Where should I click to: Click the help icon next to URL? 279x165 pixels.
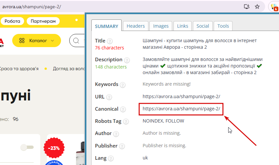pyautogui.click(x=109, y=97)
